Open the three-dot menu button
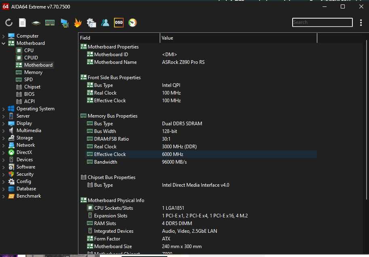The width and height of the screenshot is (369, 257). point(361,23)
